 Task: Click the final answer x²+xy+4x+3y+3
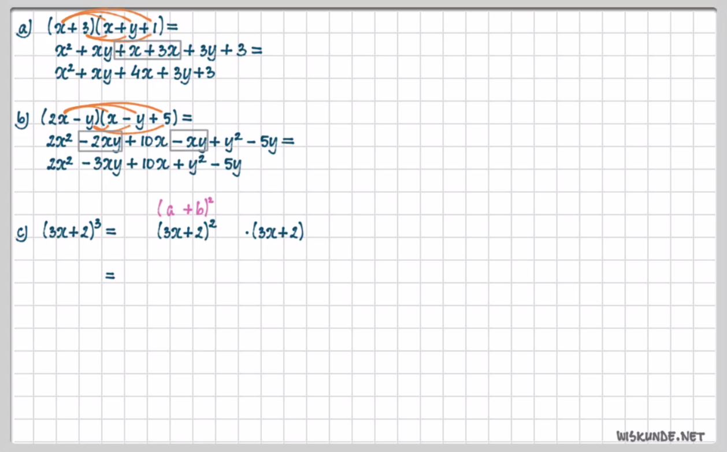click(x=135, y=73)
